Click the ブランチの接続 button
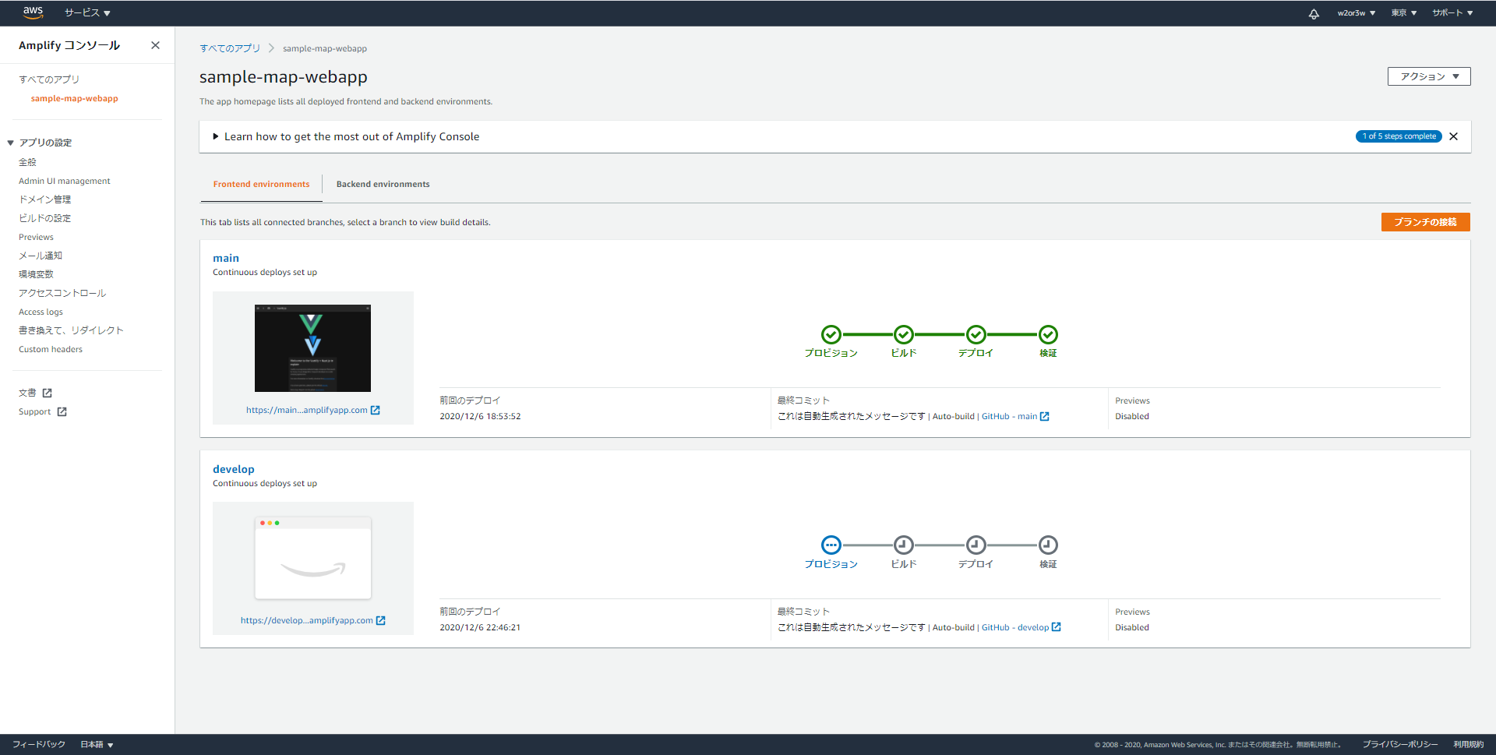The height and width of the screenshot is (755, 1496). click(1425, 222)
